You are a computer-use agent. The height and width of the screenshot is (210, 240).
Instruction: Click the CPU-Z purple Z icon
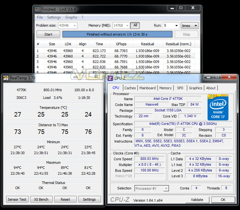click(110, 78)
